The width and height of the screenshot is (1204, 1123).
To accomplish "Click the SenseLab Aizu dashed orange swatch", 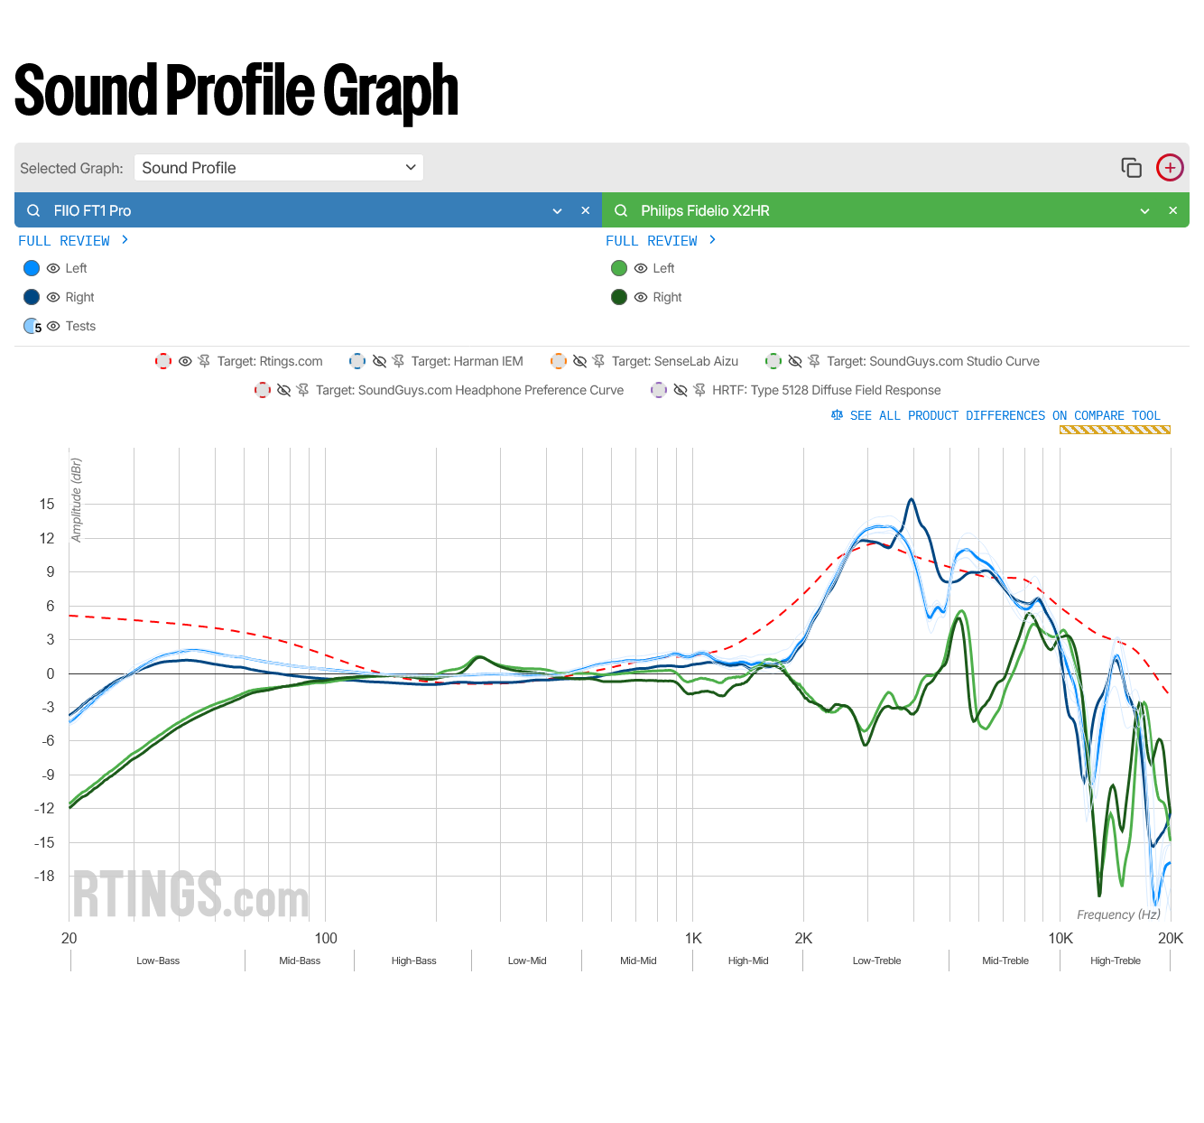I will [x=558, y=361].
